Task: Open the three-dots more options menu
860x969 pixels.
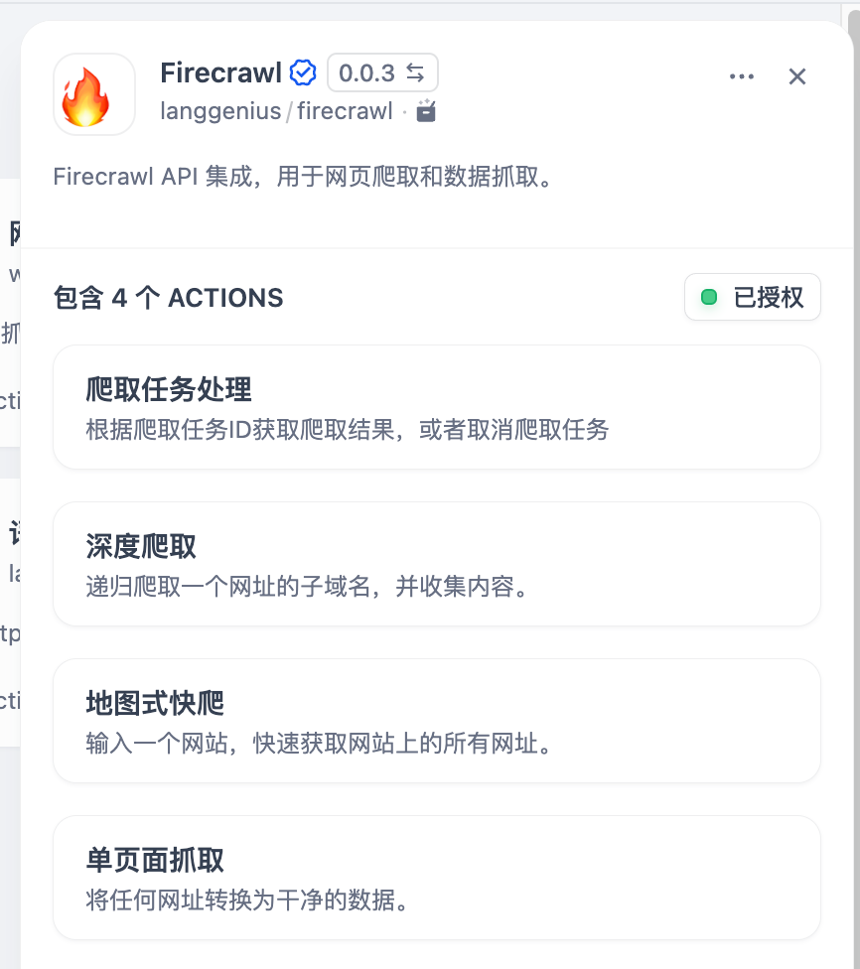Action: pos(741,76)
